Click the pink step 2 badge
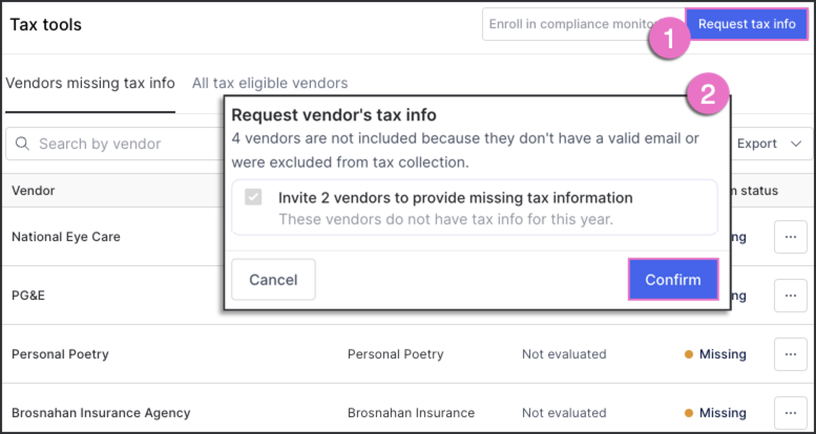The width and height of the screenshot is (816, 434). click(x=708, y=94)
